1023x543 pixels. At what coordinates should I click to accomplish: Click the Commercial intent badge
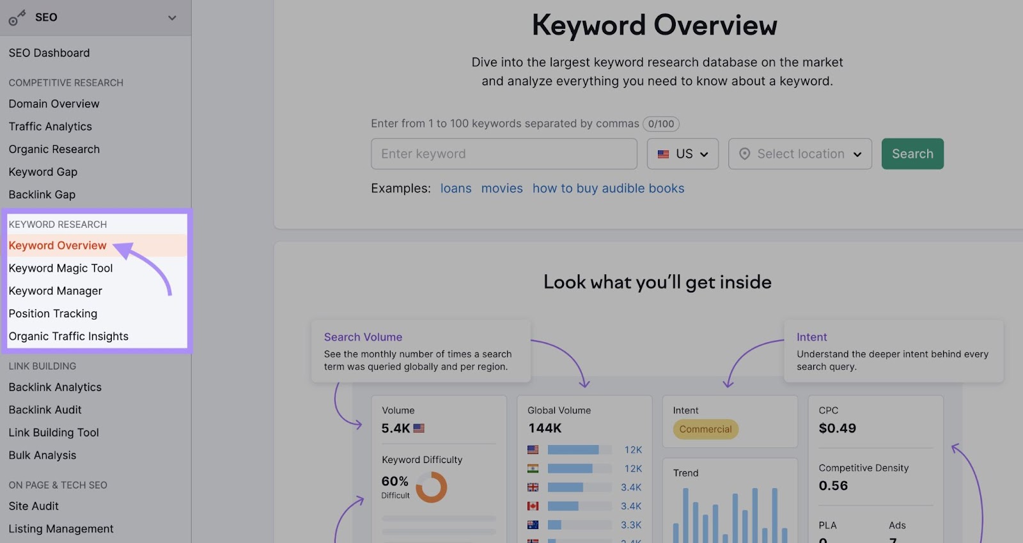pos(705,429)
